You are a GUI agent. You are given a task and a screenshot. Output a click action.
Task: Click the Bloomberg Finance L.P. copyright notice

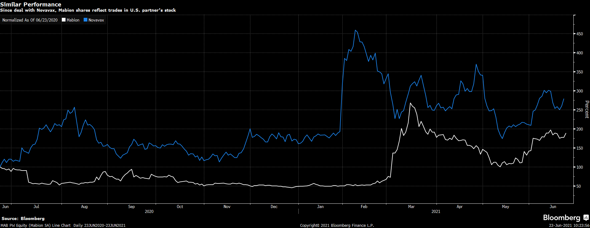pos(337,225)
